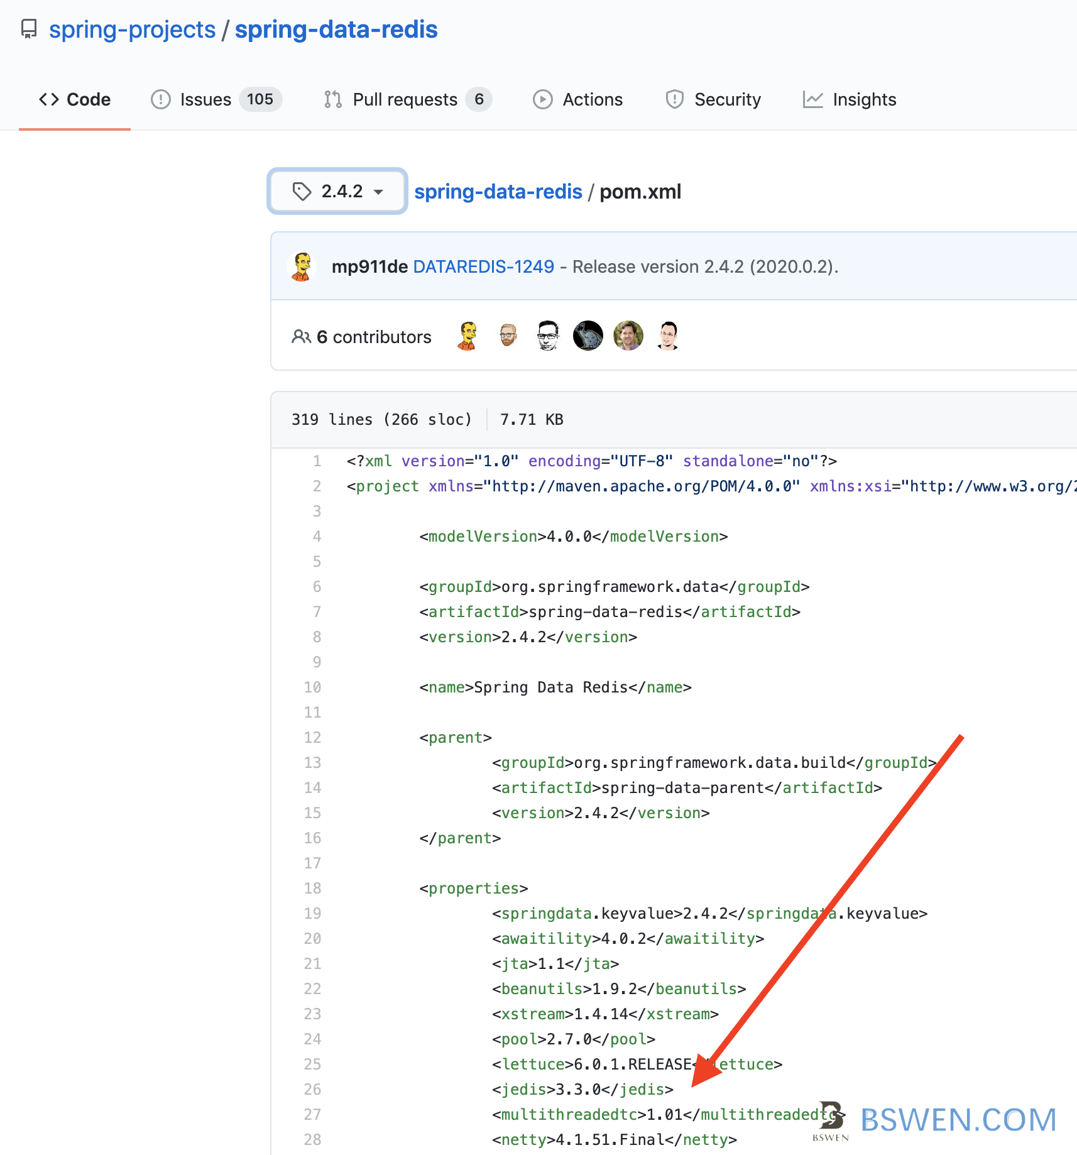
Task: Click the spring-data-redis breadcrumb link
Action: click(498, 192)
